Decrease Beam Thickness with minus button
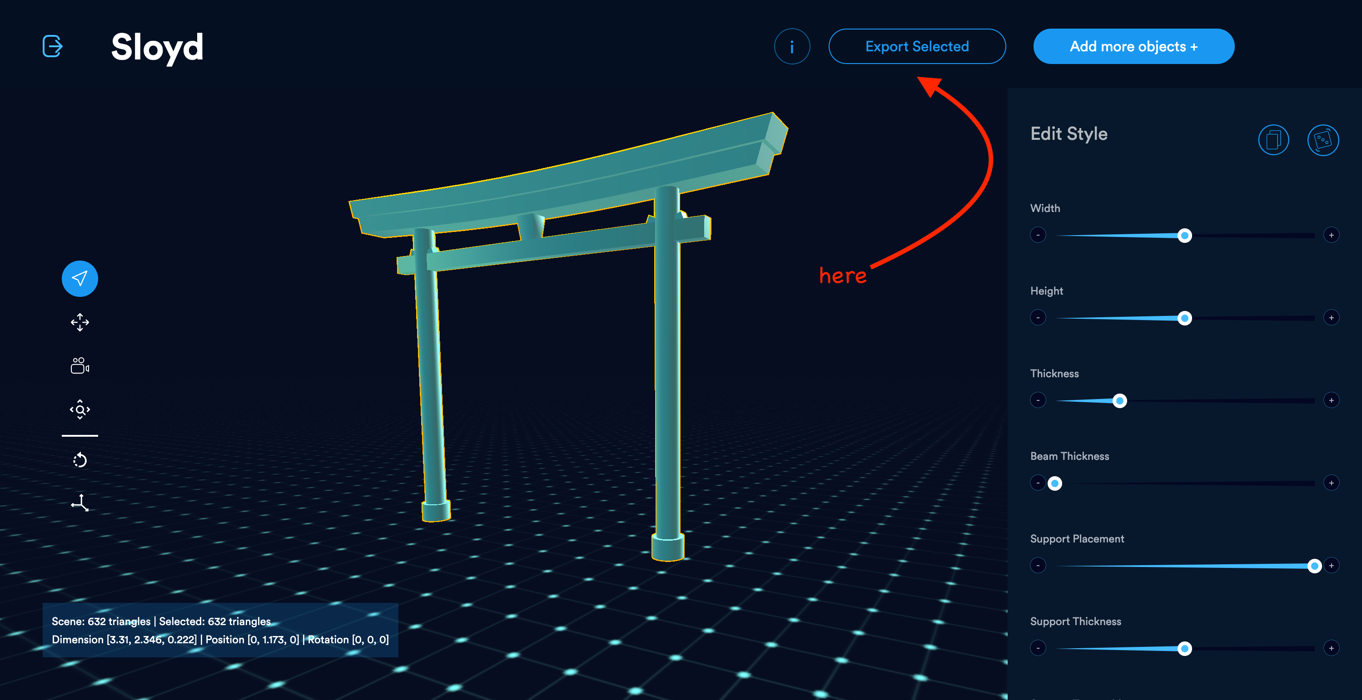This screenshot has width=1362, height=700. (x=1038, y=483)
